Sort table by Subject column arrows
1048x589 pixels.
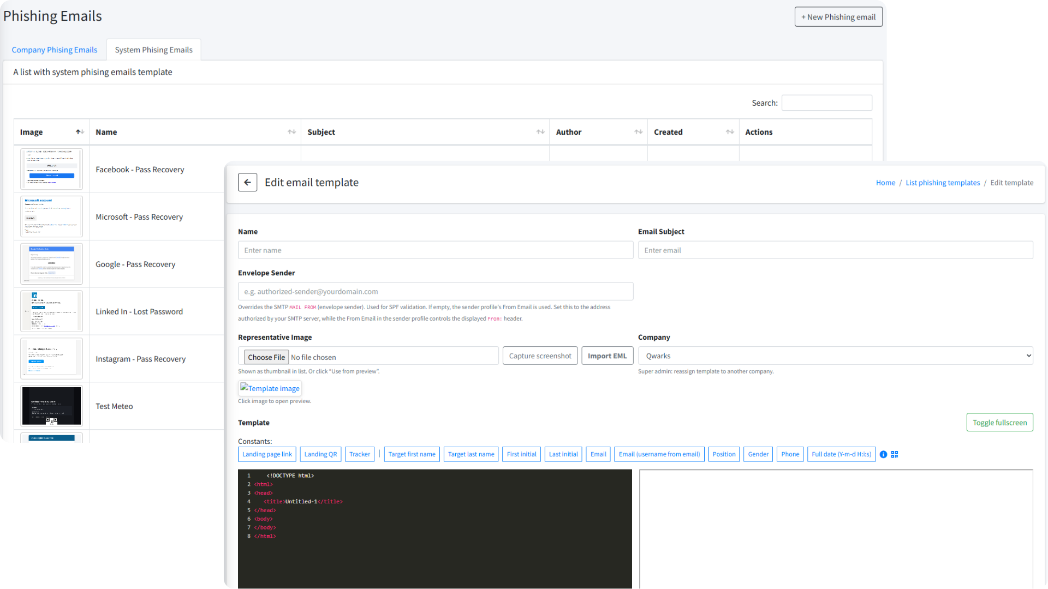point(540,132)
